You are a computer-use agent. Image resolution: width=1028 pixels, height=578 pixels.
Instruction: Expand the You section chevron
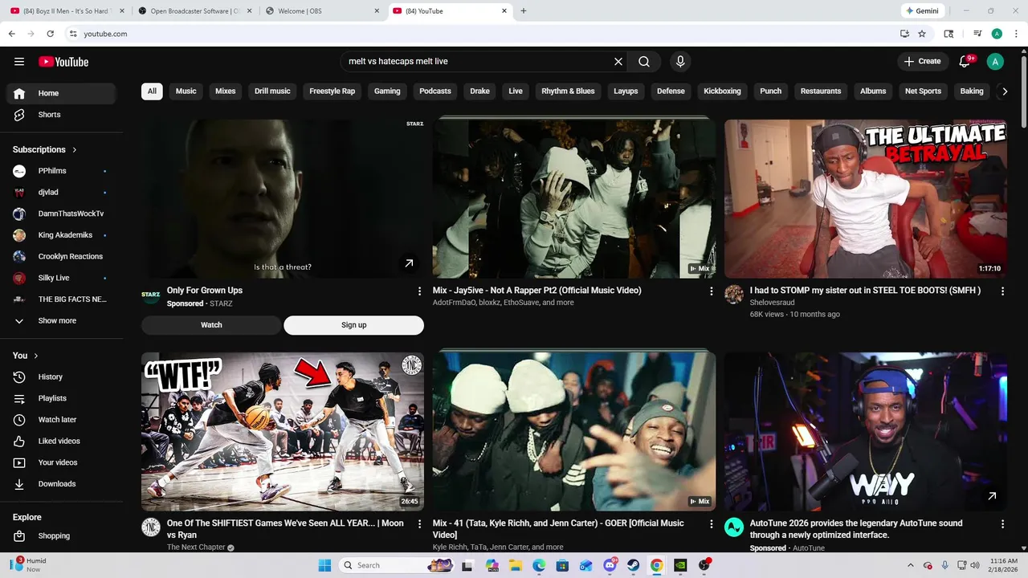pos(36,356)
